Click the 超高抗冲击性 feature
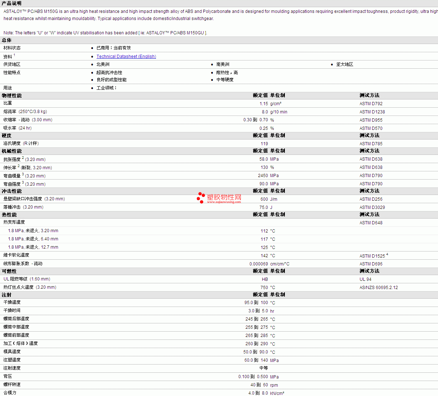Screen dimensions: 438x396 [109, 73]
